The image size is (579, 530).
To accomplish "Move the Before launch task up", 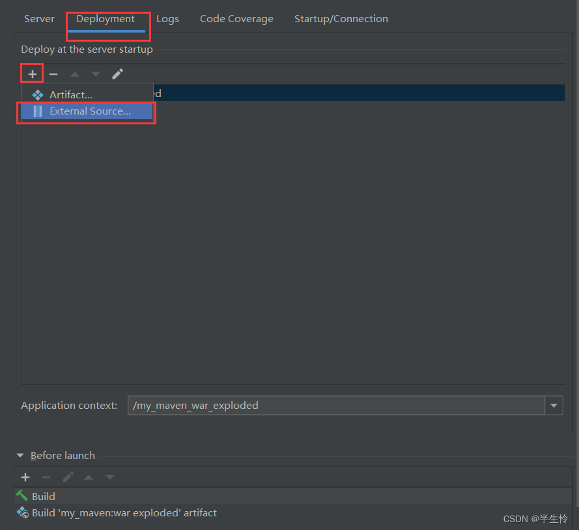I will (89, 477).
